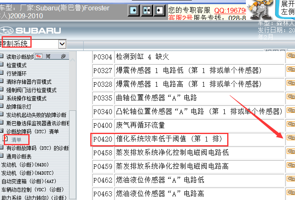Viewport: 295px width, 200px height.
Task: Select 通用诊断表 in the left tree
Action: point(19,156)
